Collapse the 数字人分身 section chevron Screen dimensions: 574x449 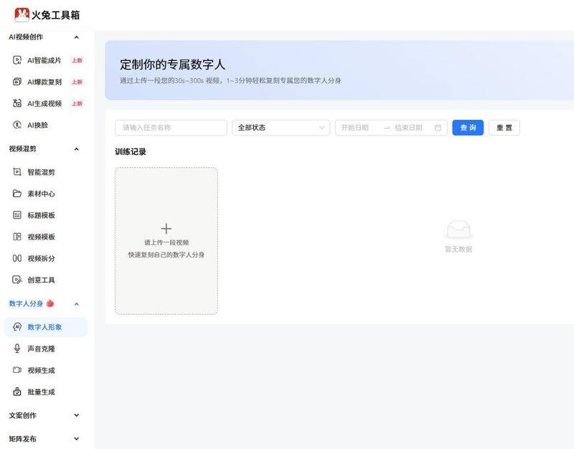pos(77,304)
